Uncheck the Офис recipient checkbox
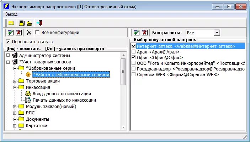 click(x=133, y=57)
